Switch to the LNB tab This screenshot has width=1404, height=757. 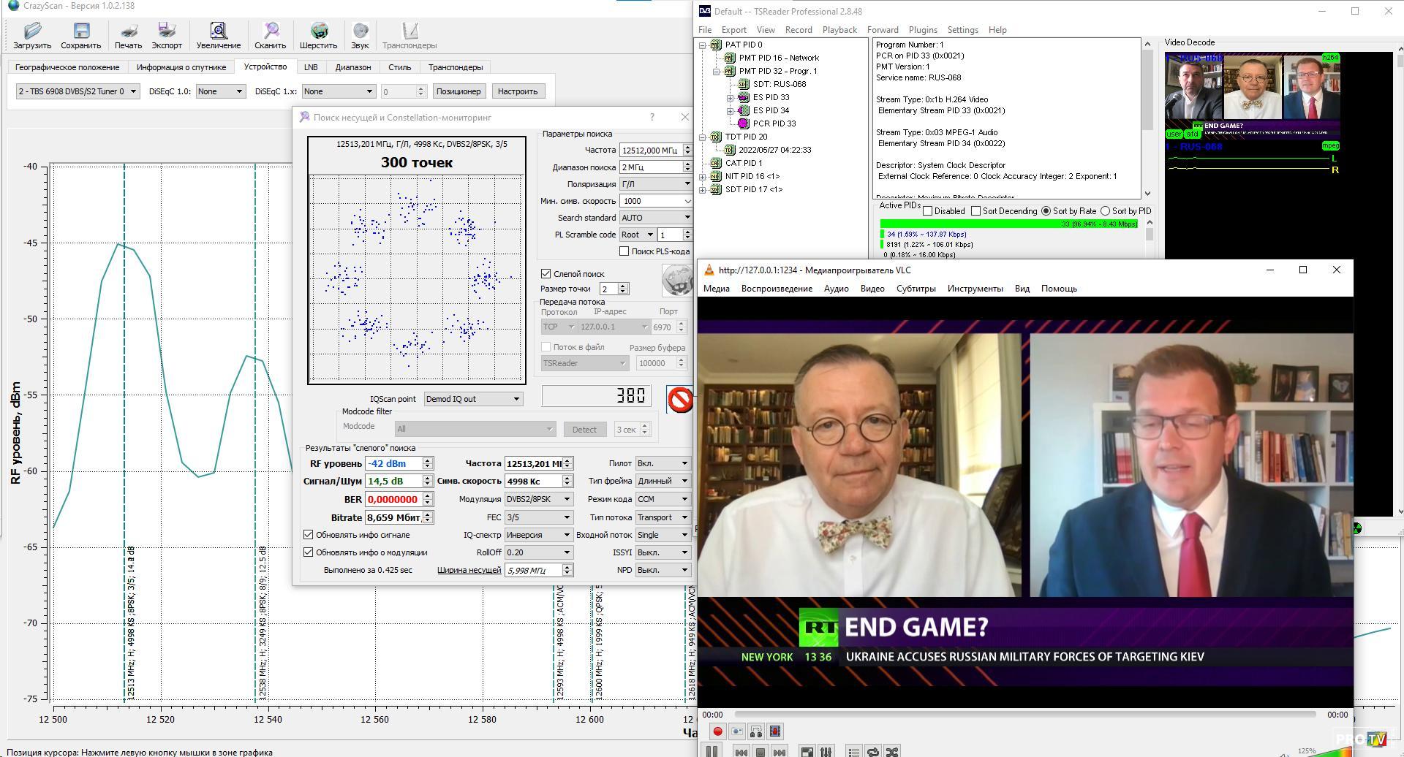(x=311, y=67)
